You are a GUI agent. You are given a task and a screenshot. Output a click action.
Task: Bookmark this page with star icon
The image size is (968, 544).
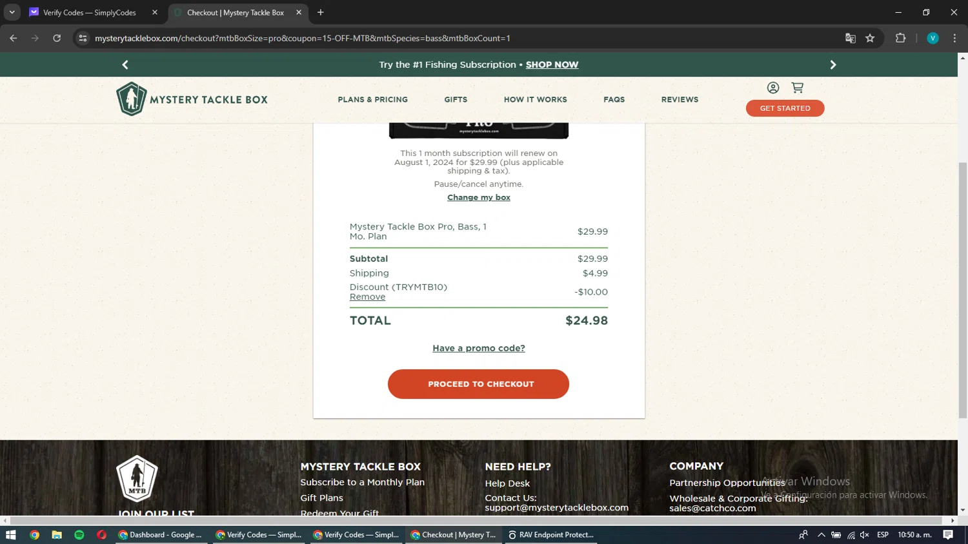click(x=870, y=38)
